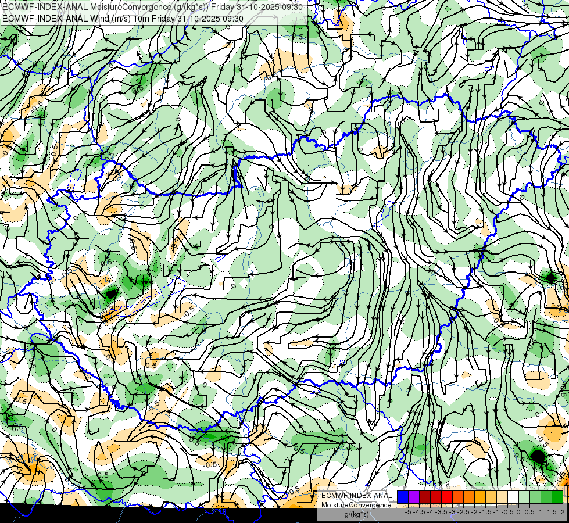Click the legend tick value 2
569x523 pixels.
click(x=563, y=512)
